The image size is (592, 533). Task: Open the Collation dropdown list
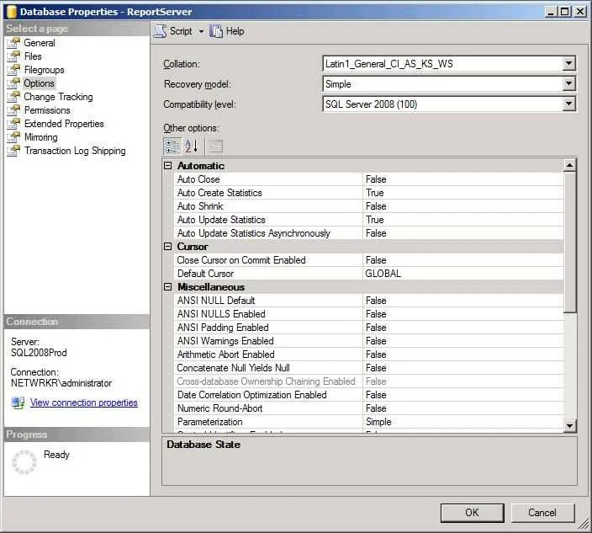(x=568, y=63)
